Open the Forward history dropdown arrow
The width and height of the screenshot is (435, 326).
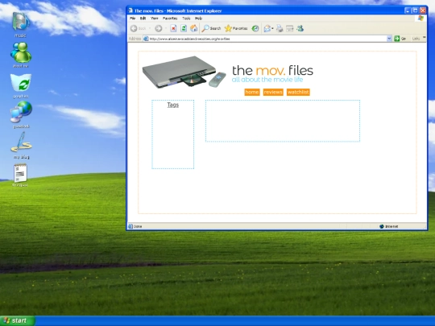tap(166, 28)
